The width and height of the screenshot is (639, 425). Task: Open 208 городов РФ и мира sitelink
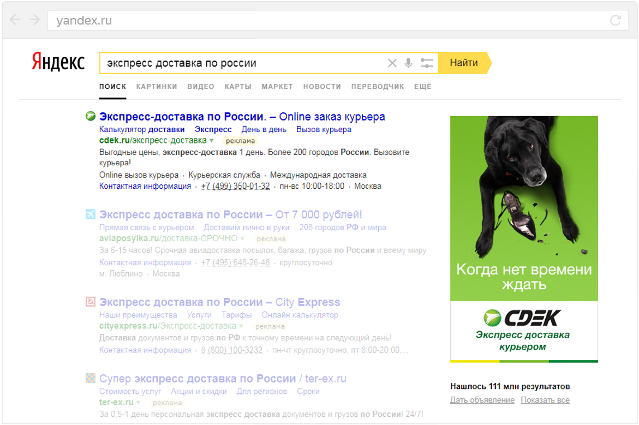[x=343, y=228]
